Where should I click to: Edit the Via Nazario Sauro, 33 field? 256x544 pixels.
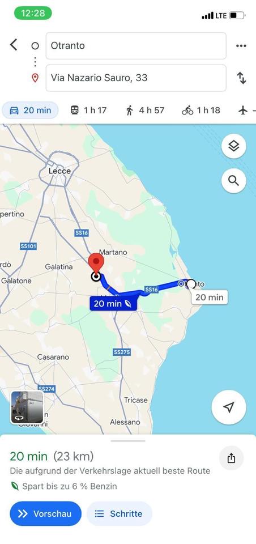[x=136, y=78]
